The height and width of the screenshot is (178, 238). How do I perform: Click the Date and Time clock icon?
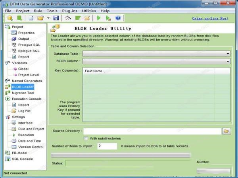[14, 141]
